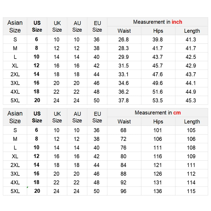Viewport: 211px width, 211px height.
Task: Click the 31.5 inch waist value
Action: point(123,66)
